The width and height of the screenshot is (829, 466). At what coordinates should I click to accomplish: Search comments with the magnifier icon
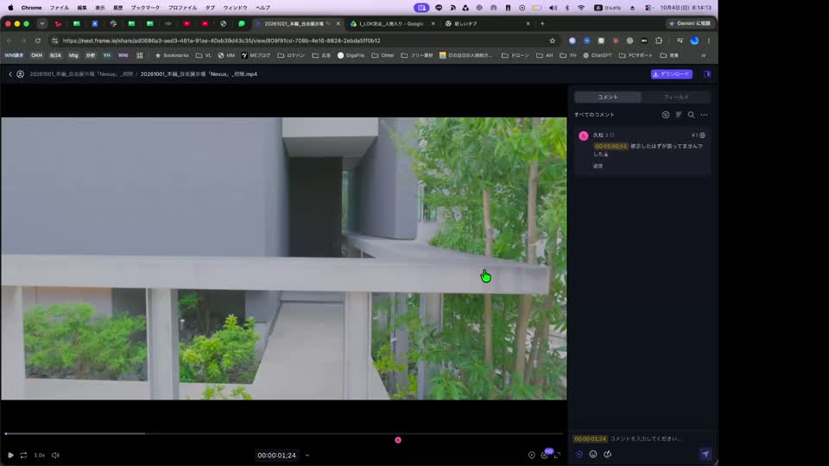coord(691,115)
